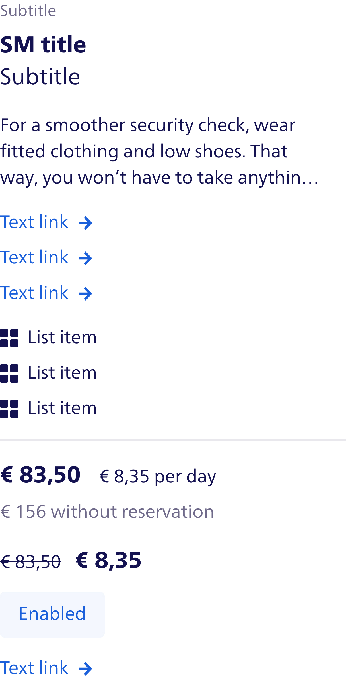Select the third List item text
The width and height of the screenshot is (346, 682).
point(62,408)
